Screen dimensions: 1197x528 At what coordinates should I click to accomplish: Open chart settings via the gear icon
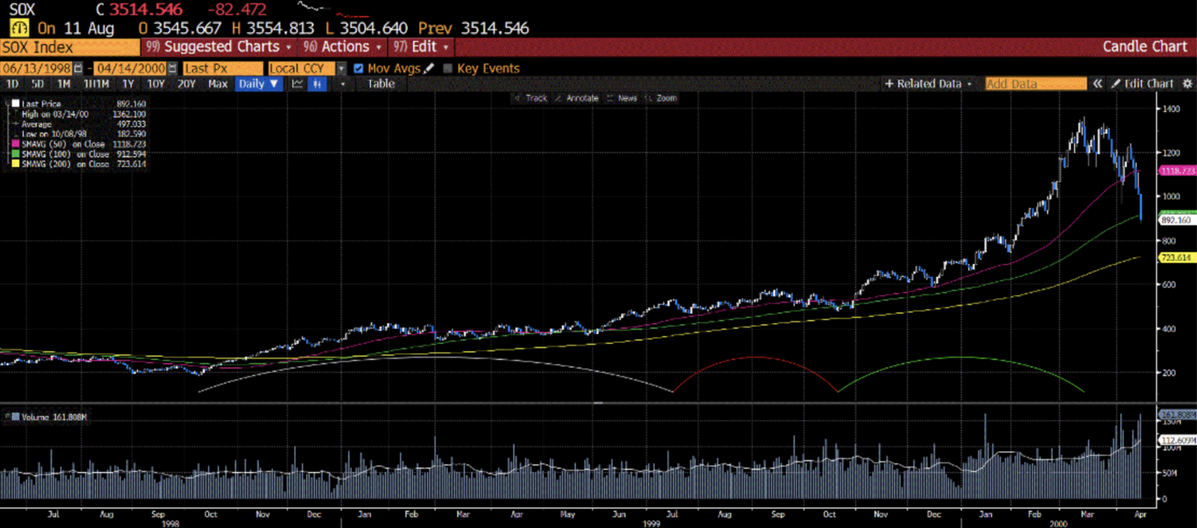(x=1188, y=83)
